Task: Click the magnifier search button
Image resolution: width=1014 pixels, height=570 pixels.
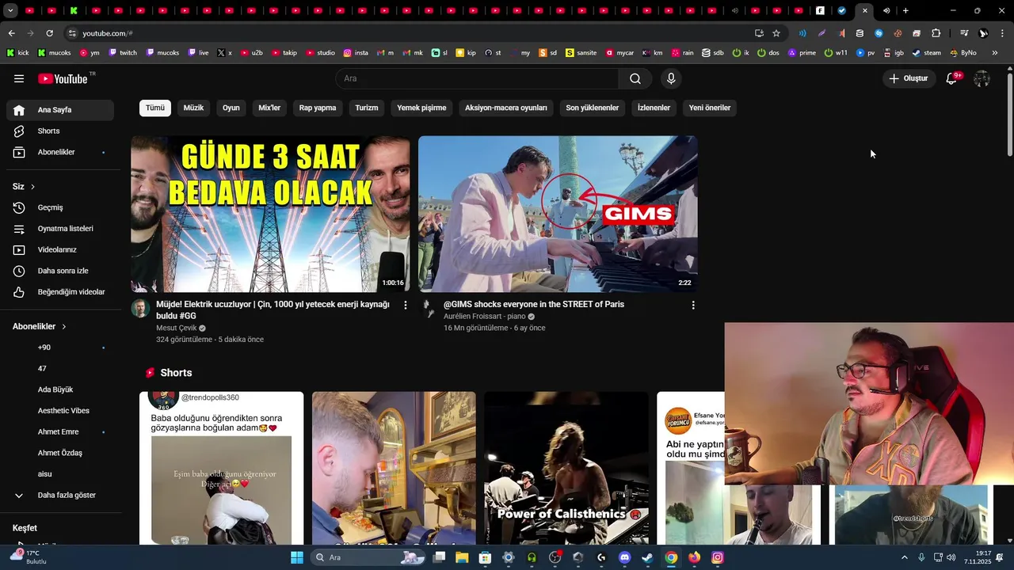Action: pos(635,78)
